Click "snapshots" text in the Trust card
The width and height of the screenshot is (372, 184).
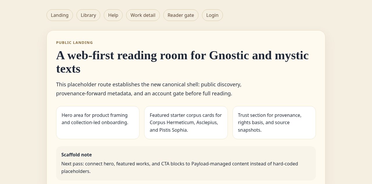250,130
